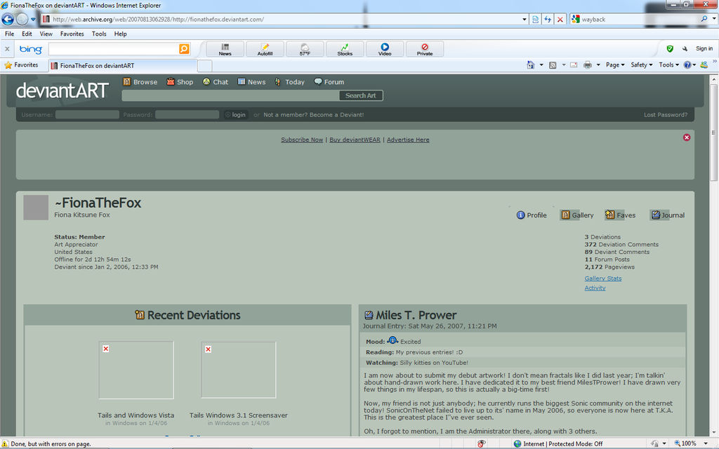
Task: Open the Journal icon link
Action: (x=668, y=215)
